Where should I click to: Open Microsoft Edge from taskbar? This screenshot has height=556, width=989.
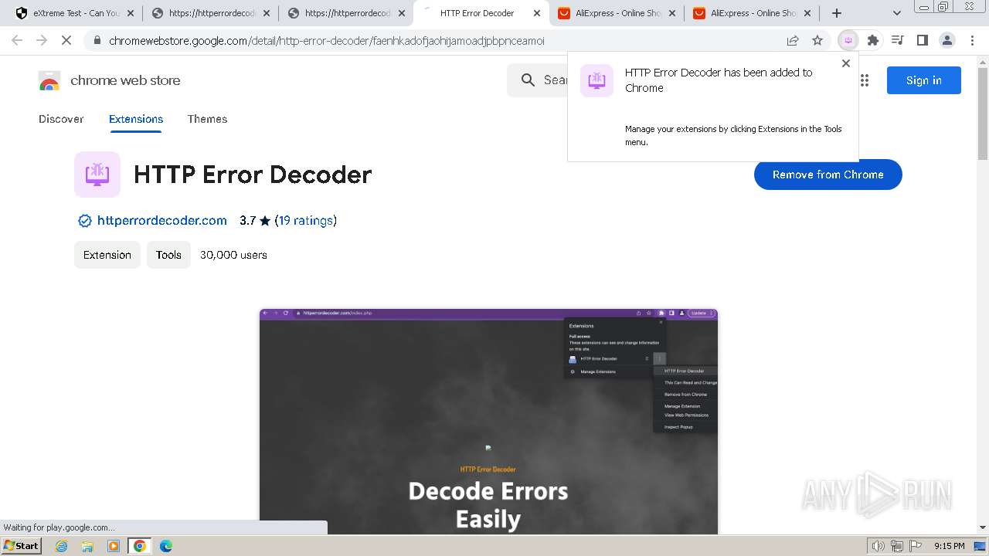(x=166, y=546)
